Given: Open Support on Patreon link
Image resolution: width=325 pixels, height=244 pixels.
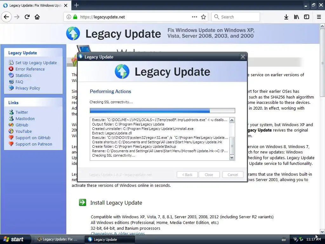Looking at the screenshot, I should click(x=34, y=144).
